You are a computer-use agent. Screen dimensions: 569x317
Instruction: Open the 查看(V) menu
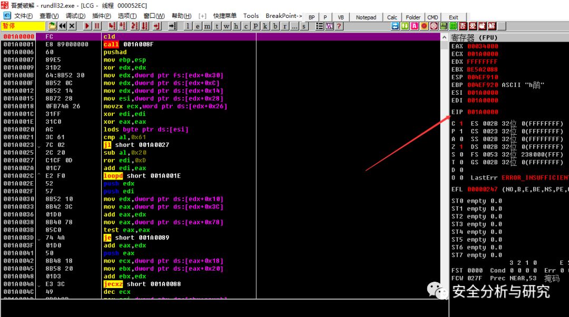click(x=49, y=16)
